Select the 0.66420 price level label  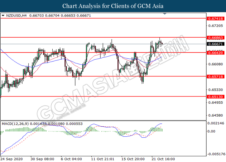(215, 53)
